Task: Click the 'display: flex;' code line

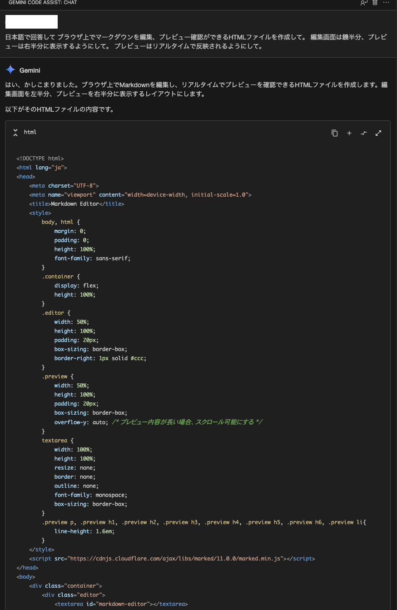Action: click(x=77, y=286)
